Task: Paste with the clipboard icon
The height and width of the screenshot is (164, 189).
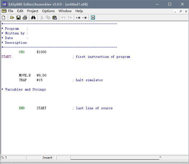Action: coord(54,18)
